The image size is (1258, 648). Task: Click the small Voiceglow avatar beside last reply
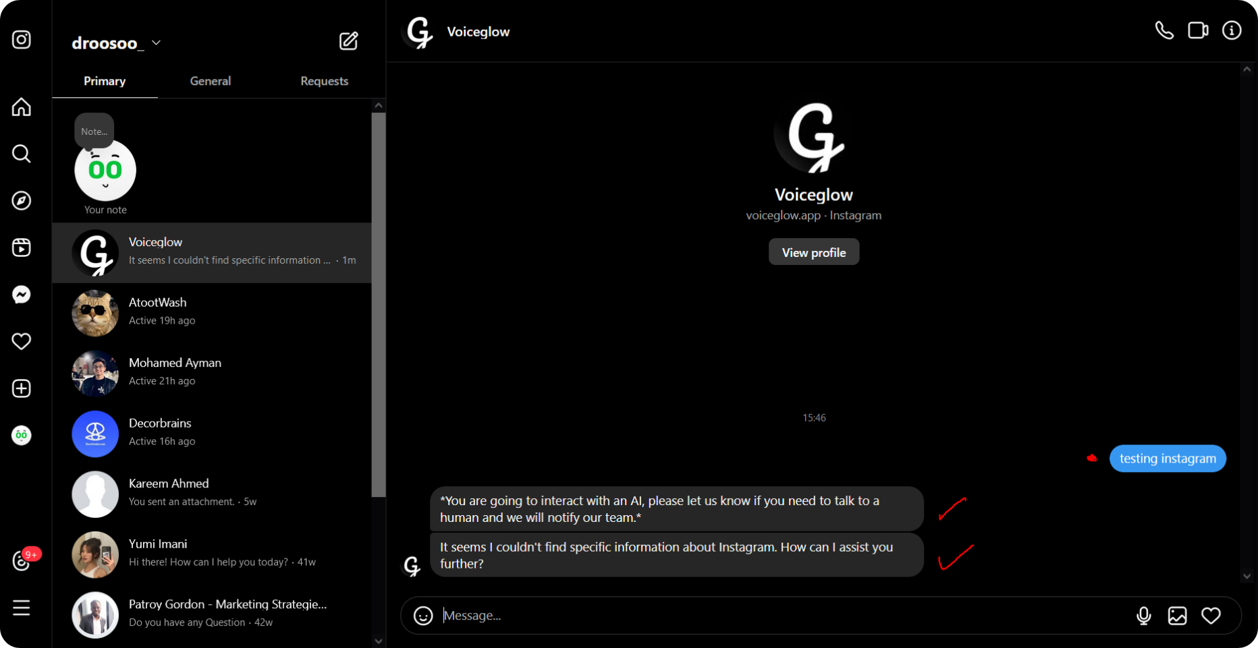click(412, 565)
